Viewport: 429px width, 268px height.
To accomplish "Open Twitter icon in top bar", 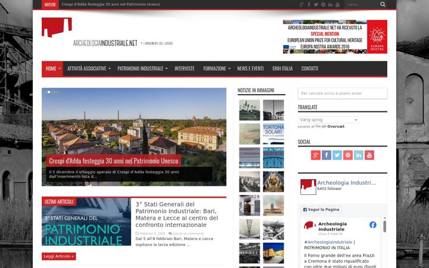I will (316, 4).
